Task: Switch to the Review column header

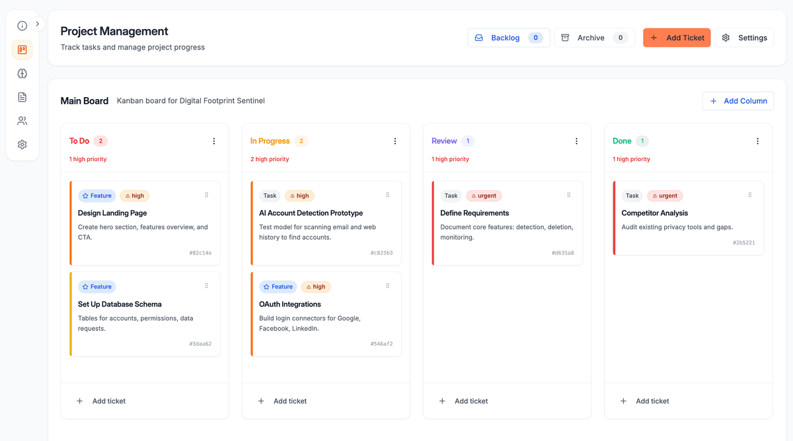Action: click(443, 141)
